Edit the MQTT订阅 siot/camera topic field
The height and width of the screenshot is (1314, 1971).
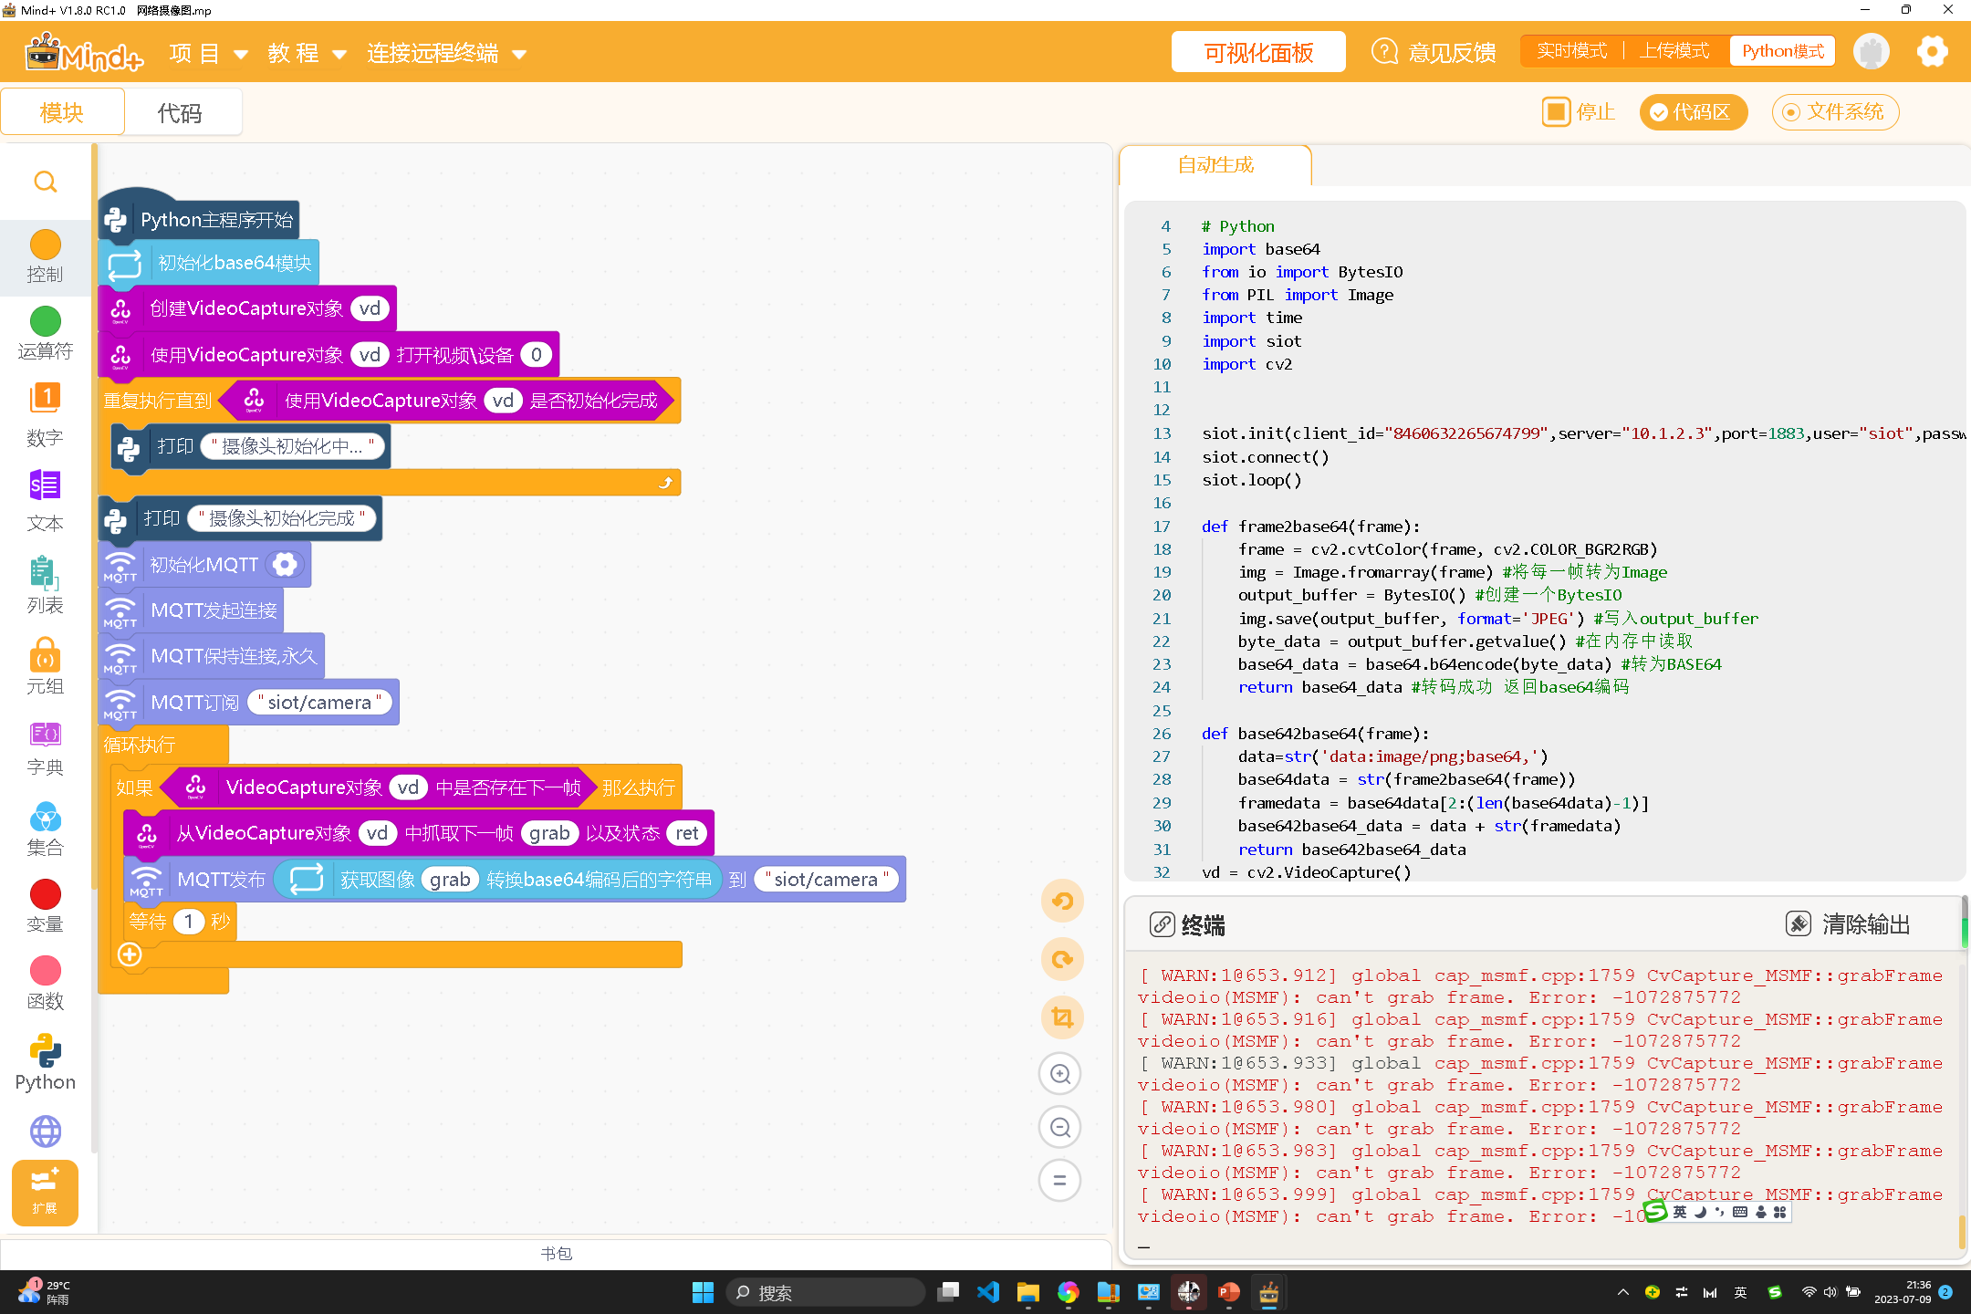pyautogui.click(x=319, y=702)
